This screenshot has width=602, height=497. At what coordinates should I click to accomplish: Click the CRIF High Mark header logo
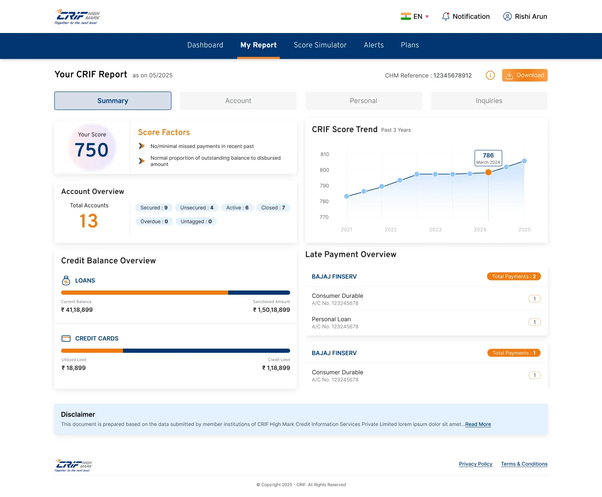coord(77,17)
